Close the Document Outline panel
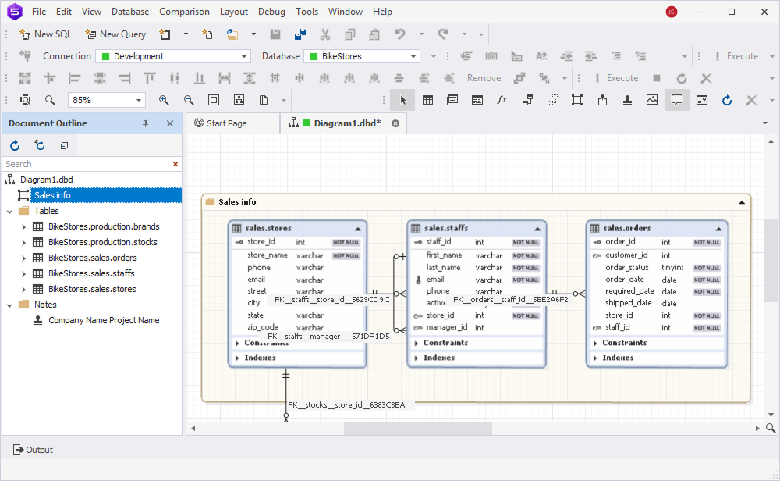The image size is (780, 481). tap(170, 123)
